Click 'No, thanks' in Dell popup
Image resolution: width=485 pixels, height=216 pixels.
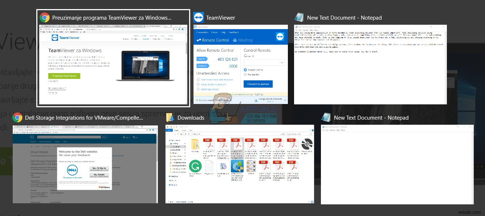click(x=99, y=176)
